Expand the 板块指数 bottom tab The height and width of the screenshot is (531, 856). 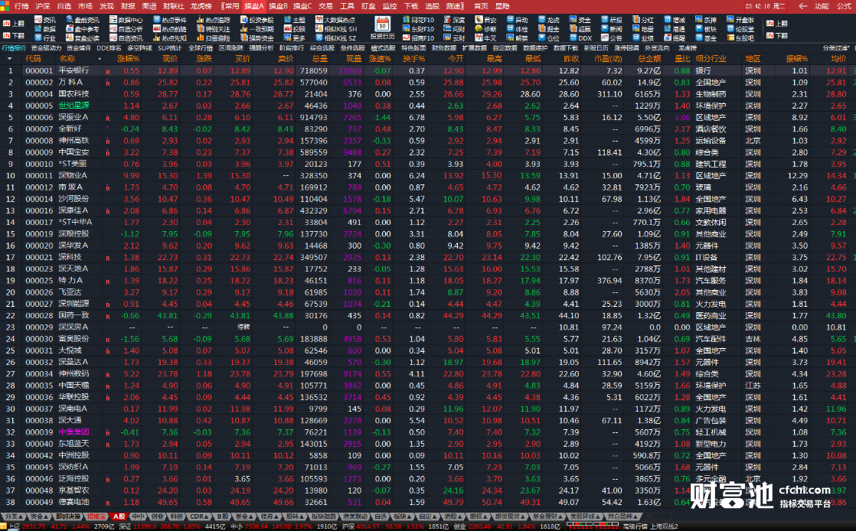pos(325,516)
